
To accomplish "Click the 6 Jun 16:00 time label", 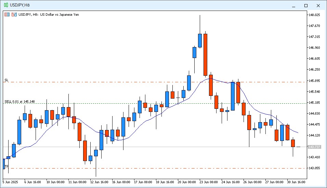I will coord(32,182).
